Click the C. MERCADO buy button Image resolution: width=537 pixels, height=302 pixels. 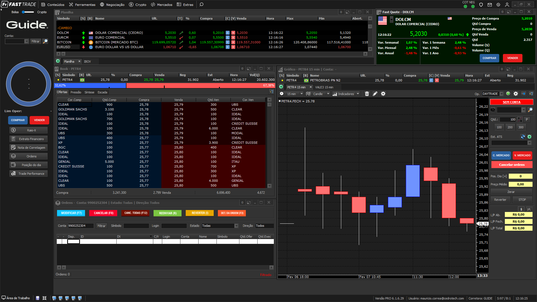click(x=501, y=155)
